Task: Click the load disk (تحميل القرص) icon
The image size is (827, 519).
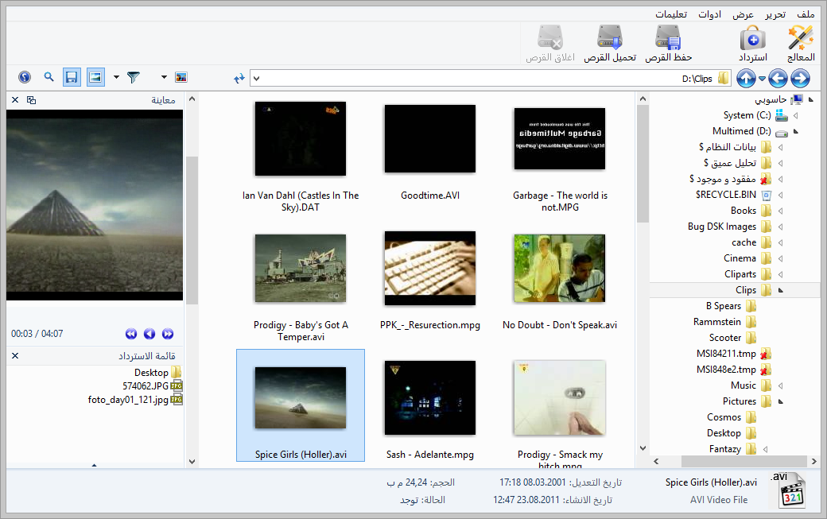Action: (x=610, y=38)
